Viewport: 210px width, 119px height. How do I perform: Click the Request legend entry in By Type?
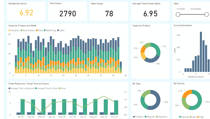click(150, 117)
